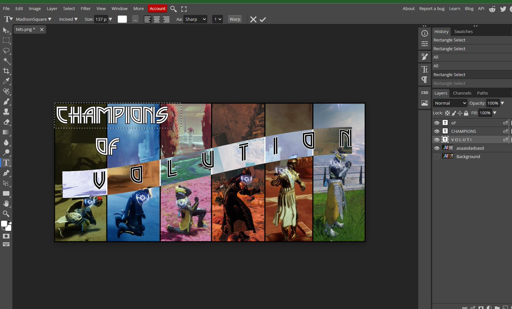Select the Brush tool
Viewport: 512px width, 309px height.
click(x=6, y=102)
